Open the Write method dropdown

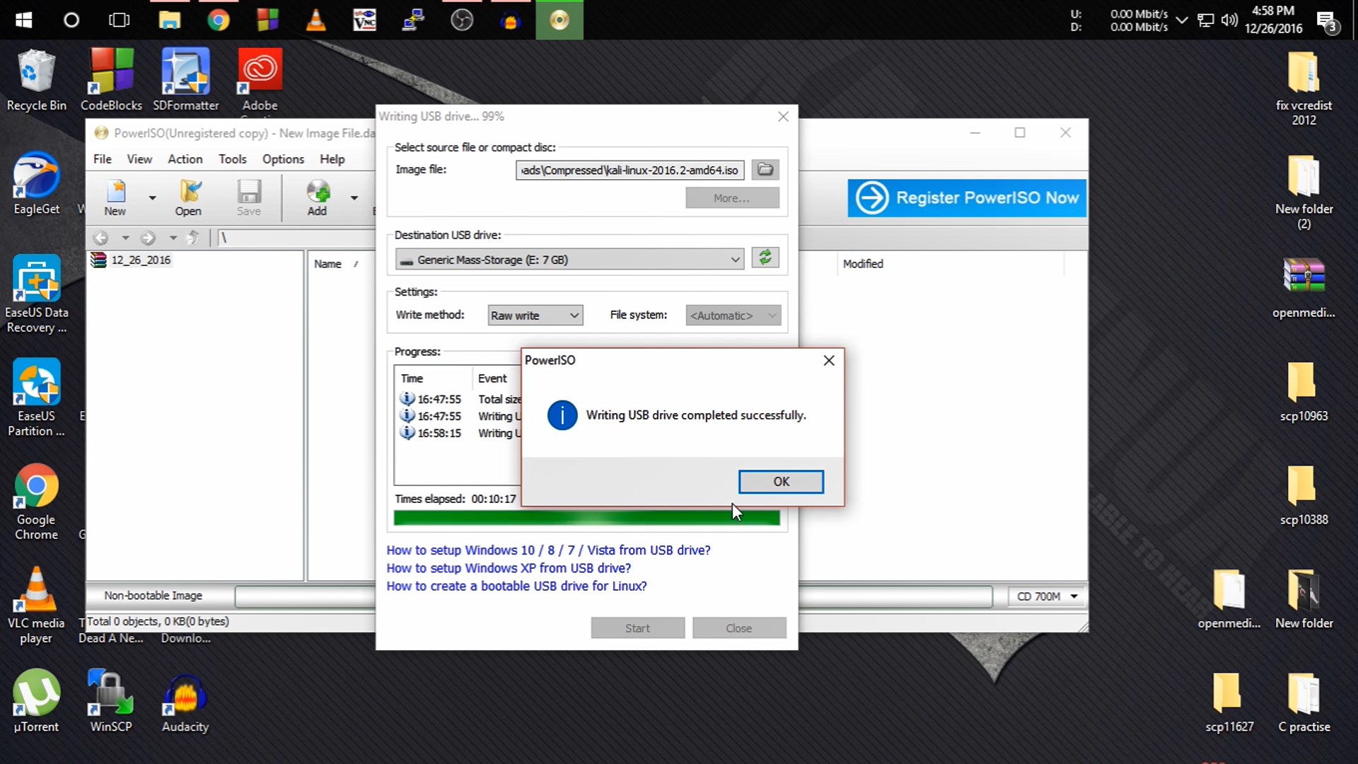(x=535, y=316)
